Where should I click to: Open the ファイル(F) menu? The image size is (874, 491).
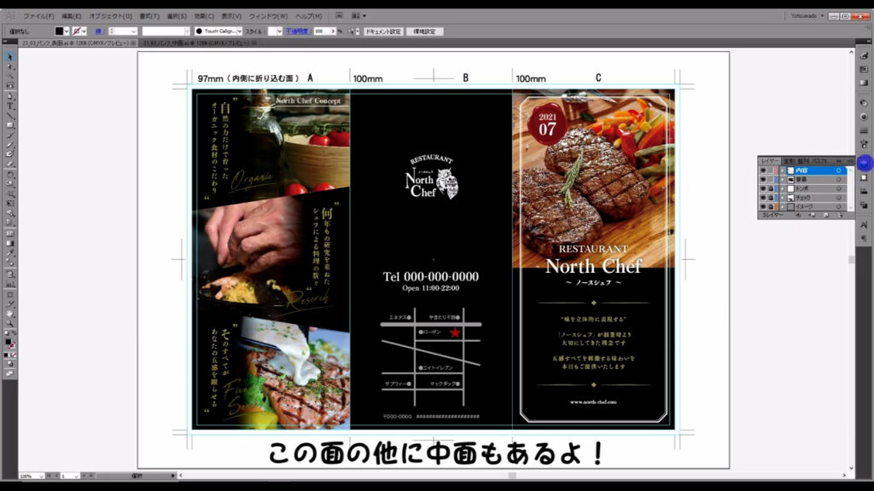[38, 16]
